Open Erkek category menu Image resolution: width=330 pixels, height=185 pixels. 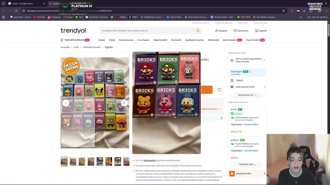[x=112, y=40]
